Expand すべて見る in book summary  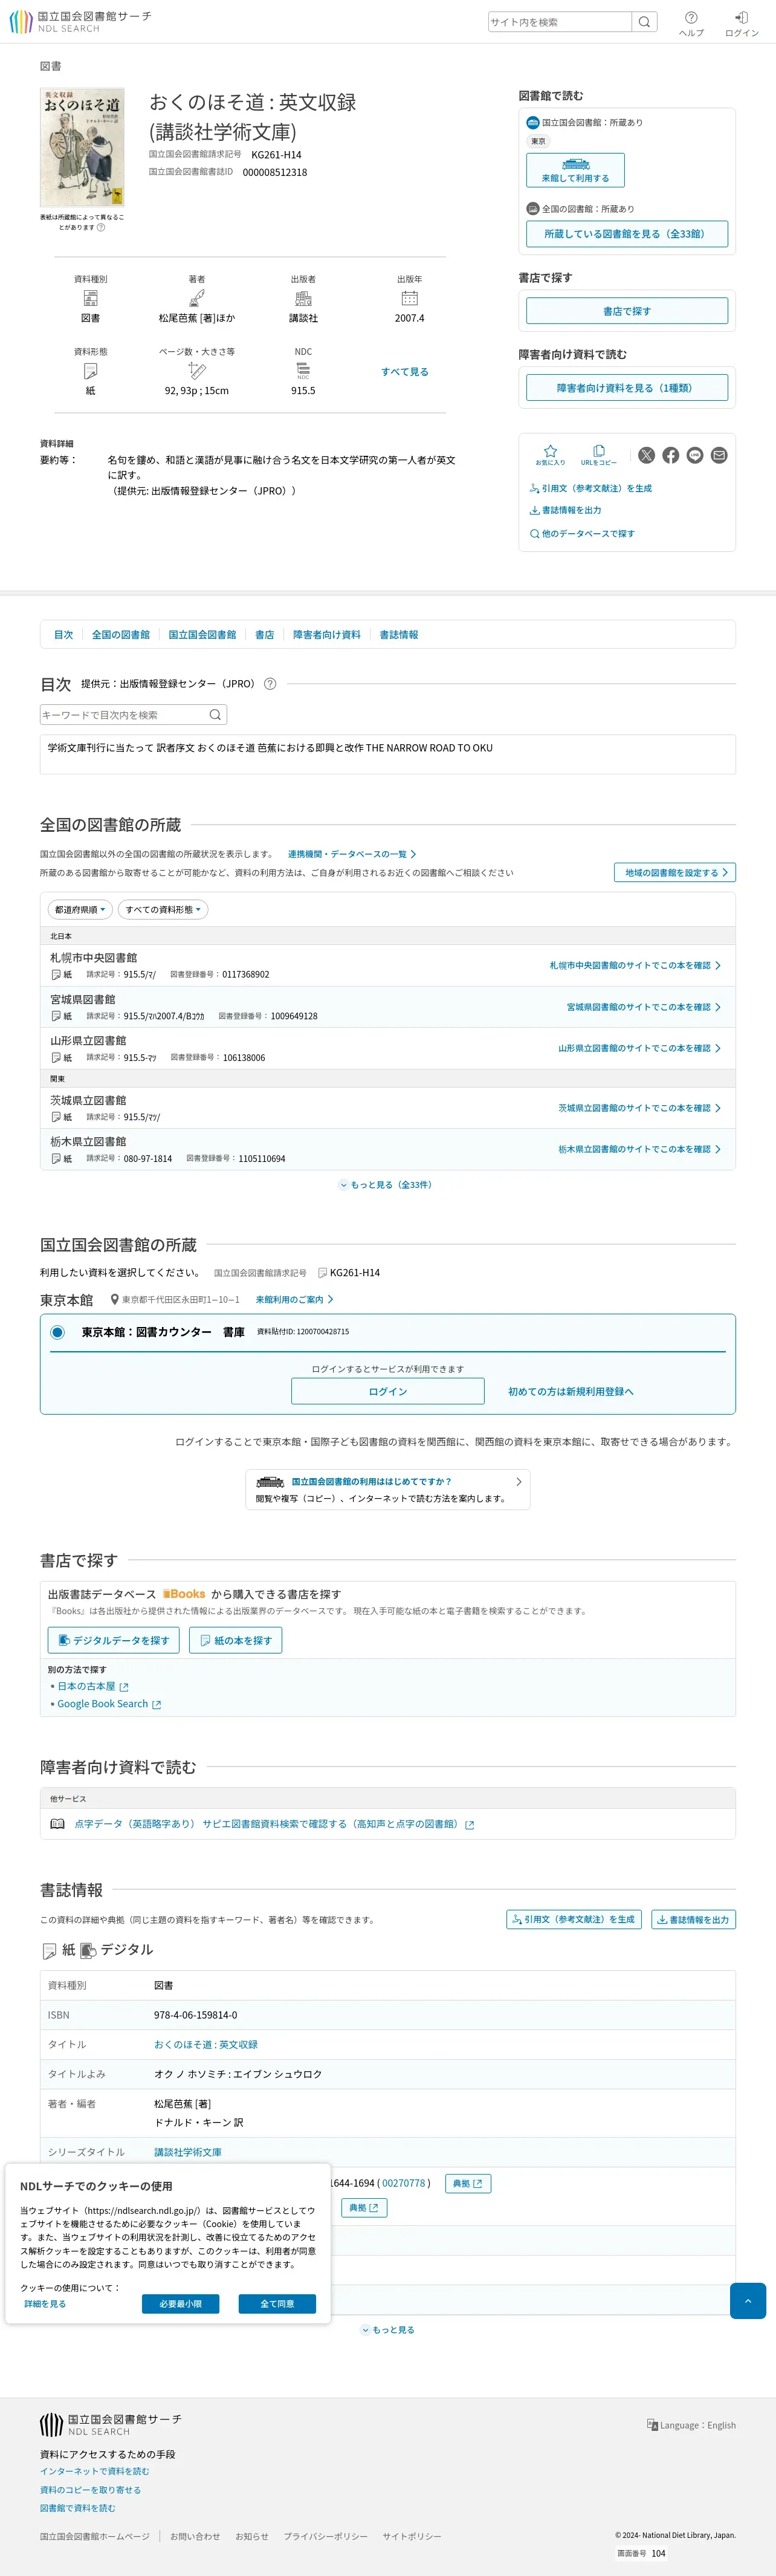pos(405,372)
